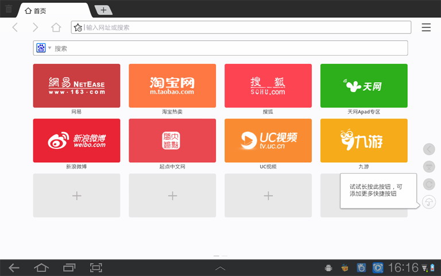Tap the side umbrella quick button

[429, 202]
